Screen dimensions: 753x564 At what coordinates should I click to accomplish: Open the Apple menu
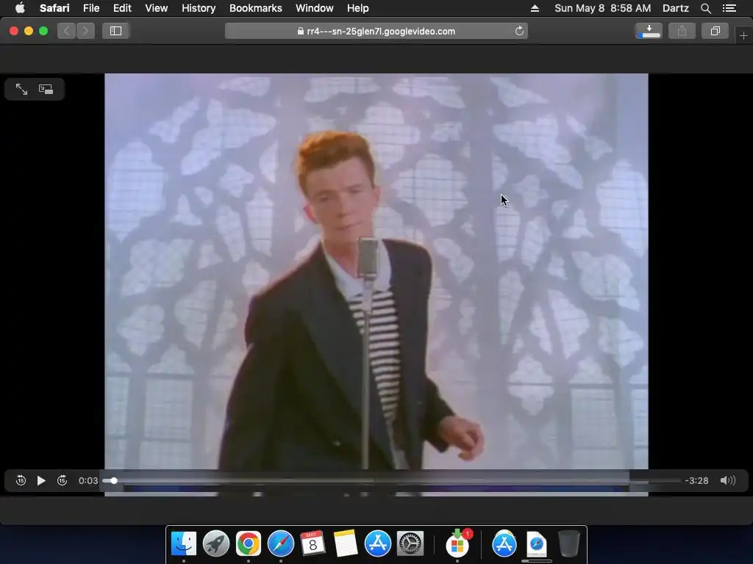click(x=20, y=8)
